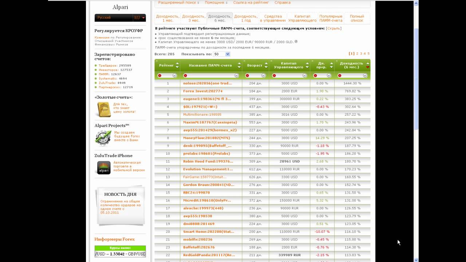
Task: Click the vertical scrollbar thumb
Action: [x=416, y=78]
